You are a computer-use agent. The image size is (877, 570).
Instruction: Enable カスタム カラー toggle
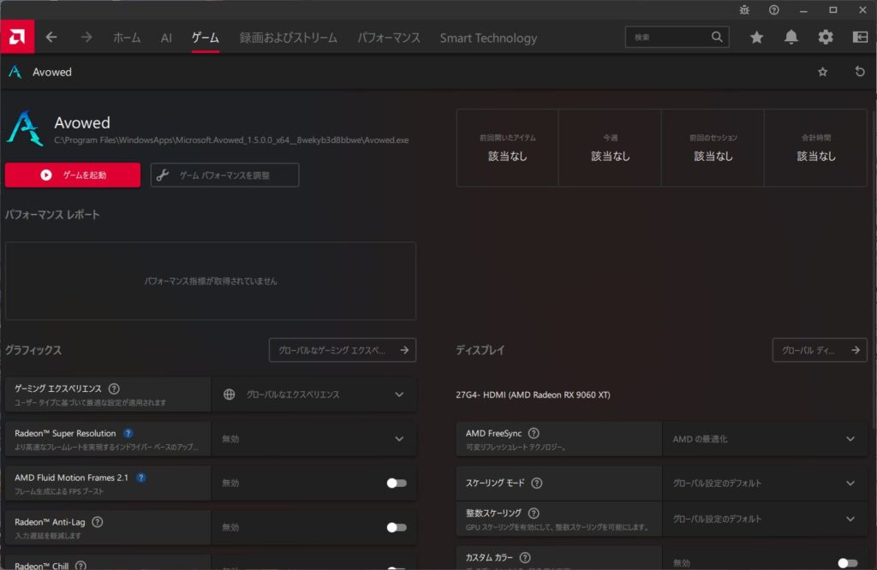click(848, 563)
